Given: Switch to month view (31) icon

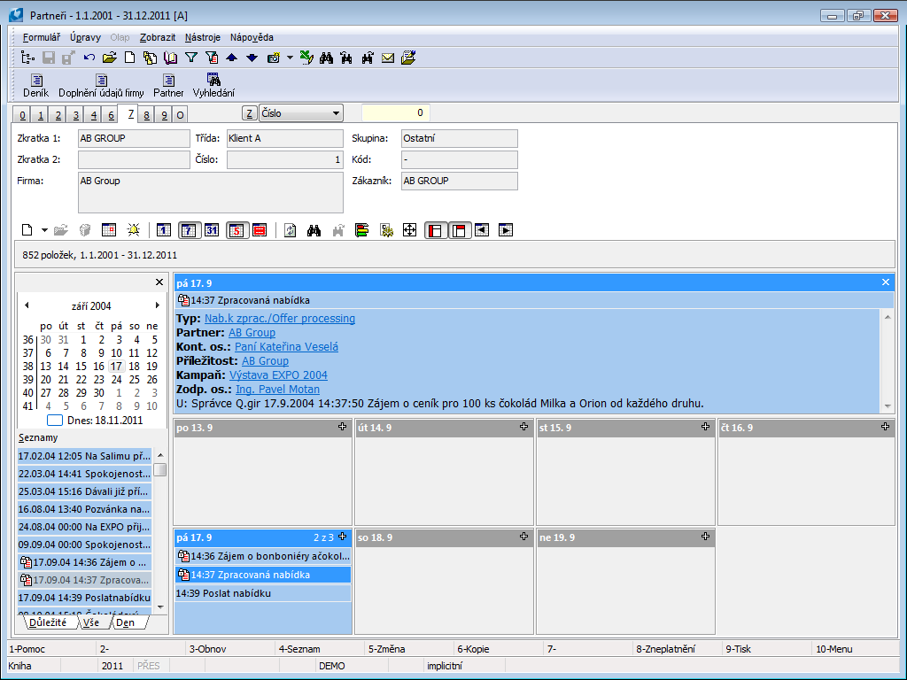Looking at the screenshot, I should point(211,230).
